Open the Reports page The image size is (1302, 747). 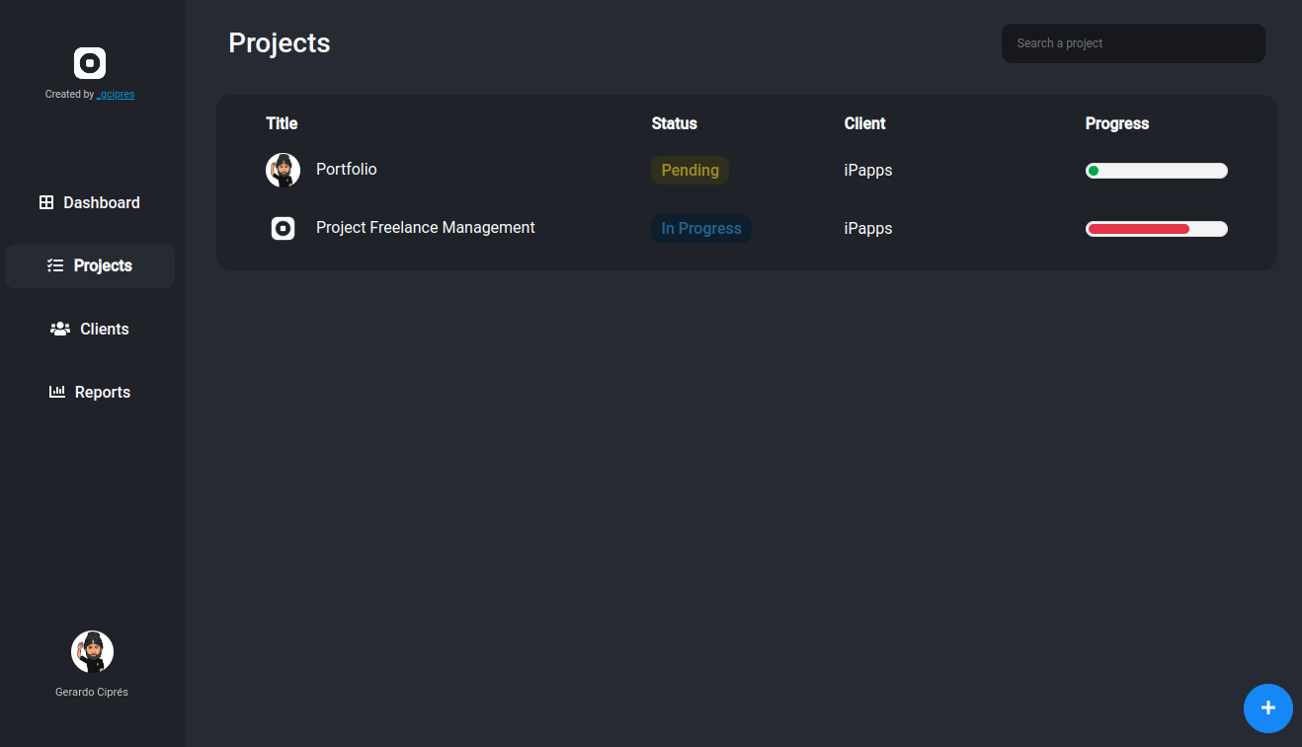click(102, 392)
